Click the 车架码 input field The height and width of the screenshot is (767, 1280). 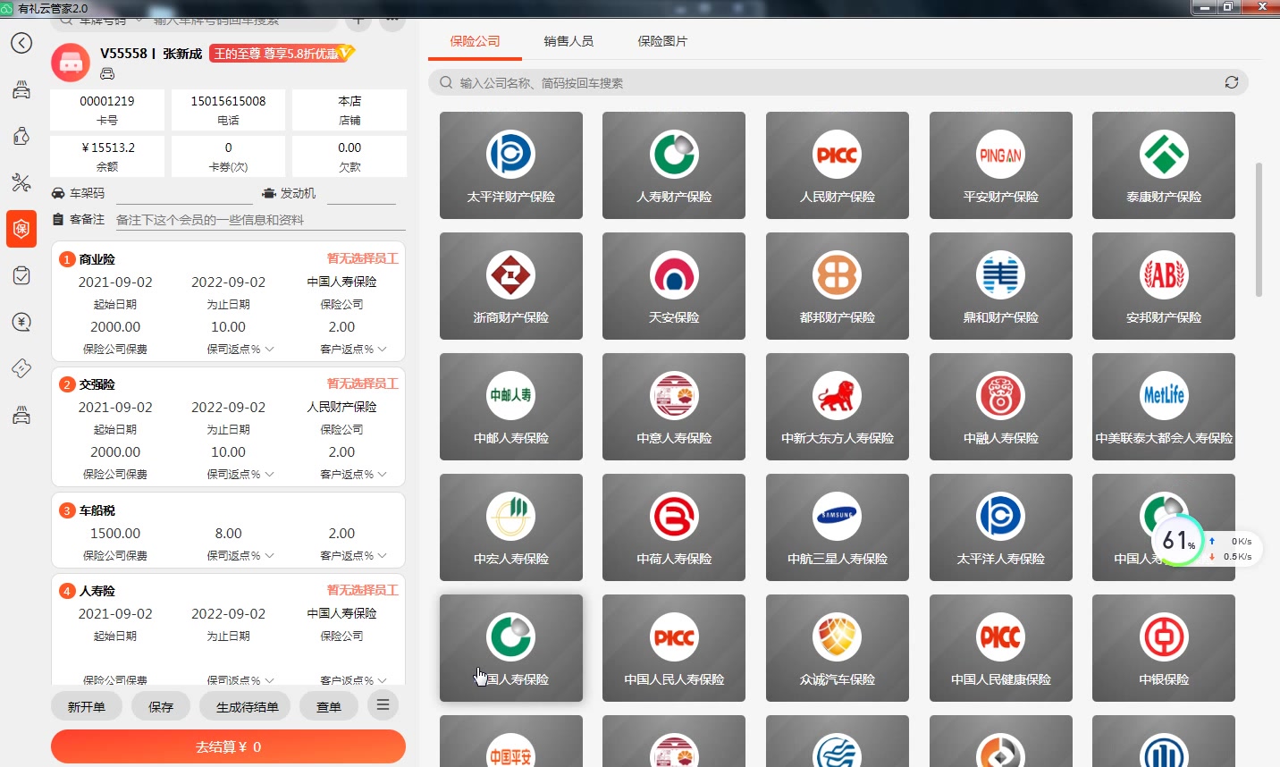(185, 193)
